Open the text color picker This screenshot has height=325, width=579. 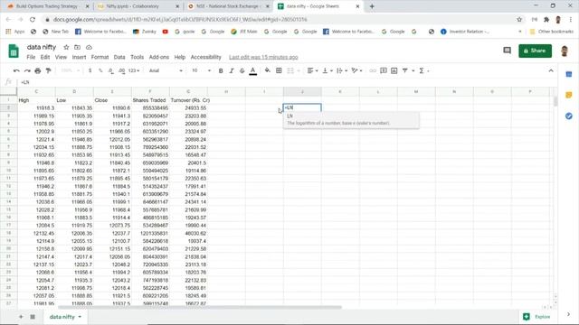(253, 70)
